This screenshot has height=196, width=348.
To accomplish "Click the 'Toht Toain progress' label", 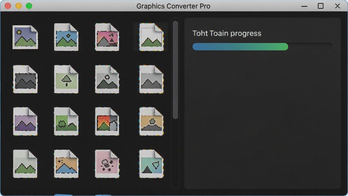I will pos(227,33).
